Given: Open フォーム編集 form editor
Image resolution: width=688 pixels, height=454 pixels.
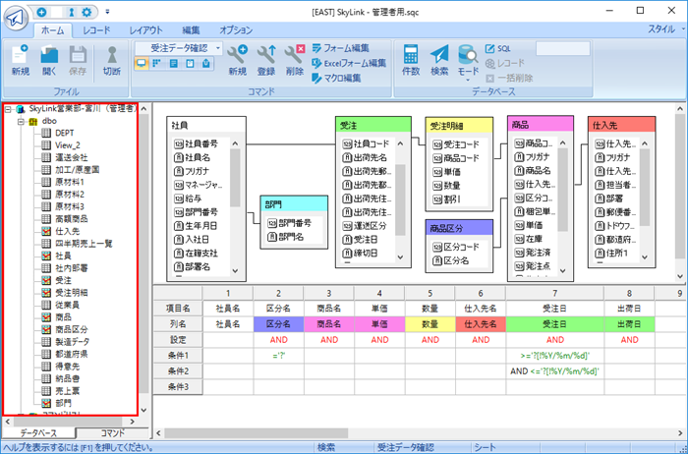Looking at the screenshot, I should pyautogui.click(x=340, y=48).
